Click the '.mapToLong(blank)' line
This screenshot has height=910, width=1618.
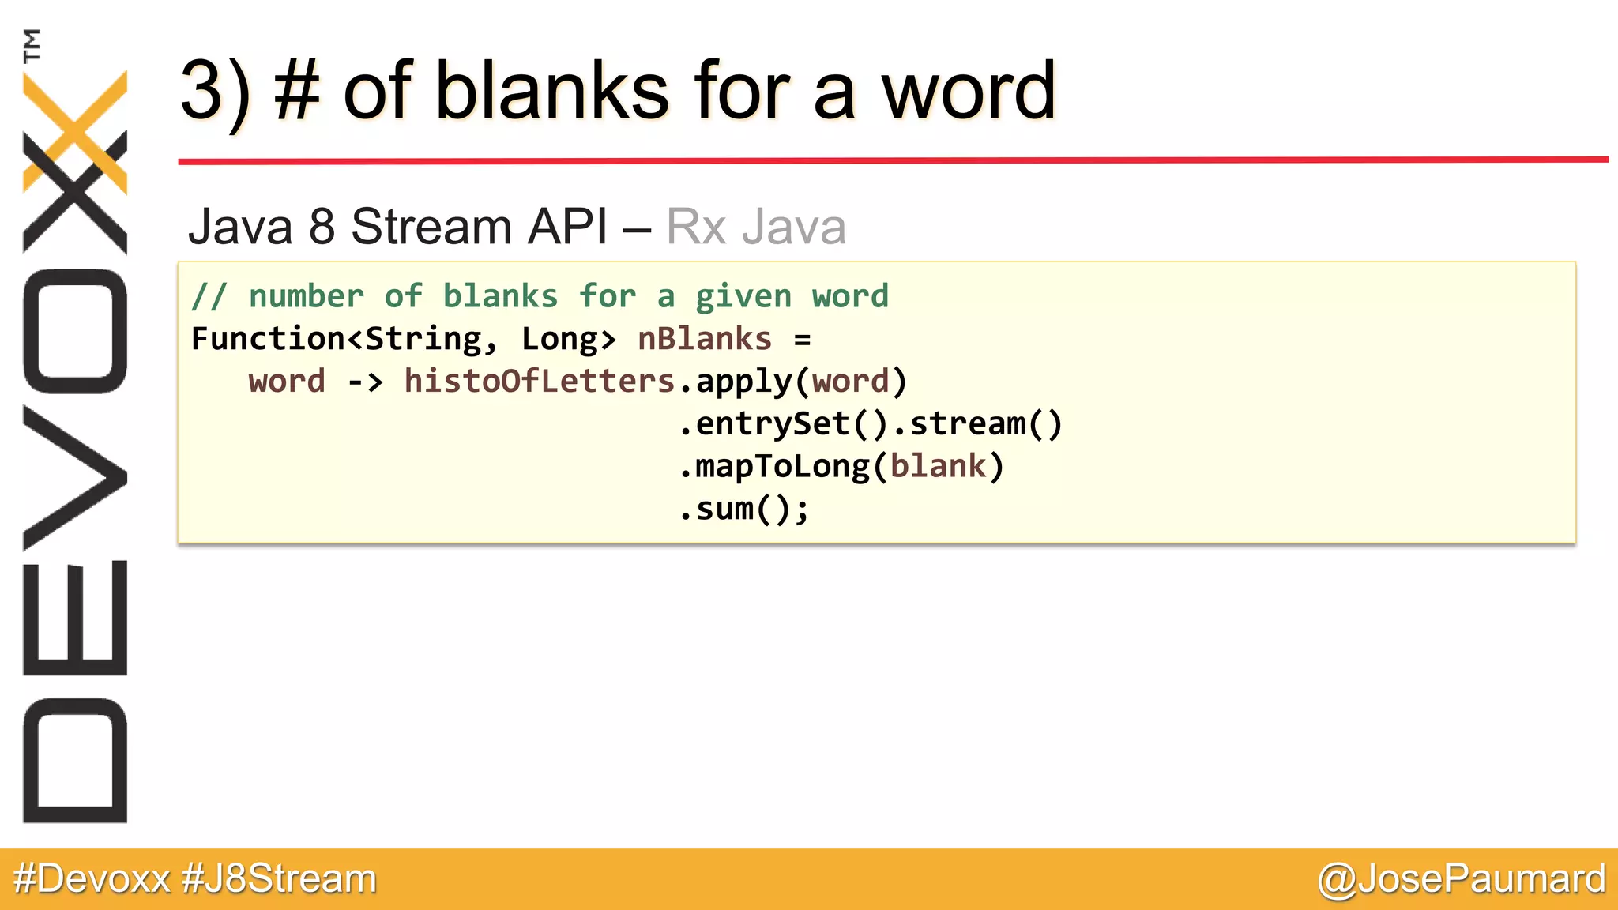click(841, 467)
